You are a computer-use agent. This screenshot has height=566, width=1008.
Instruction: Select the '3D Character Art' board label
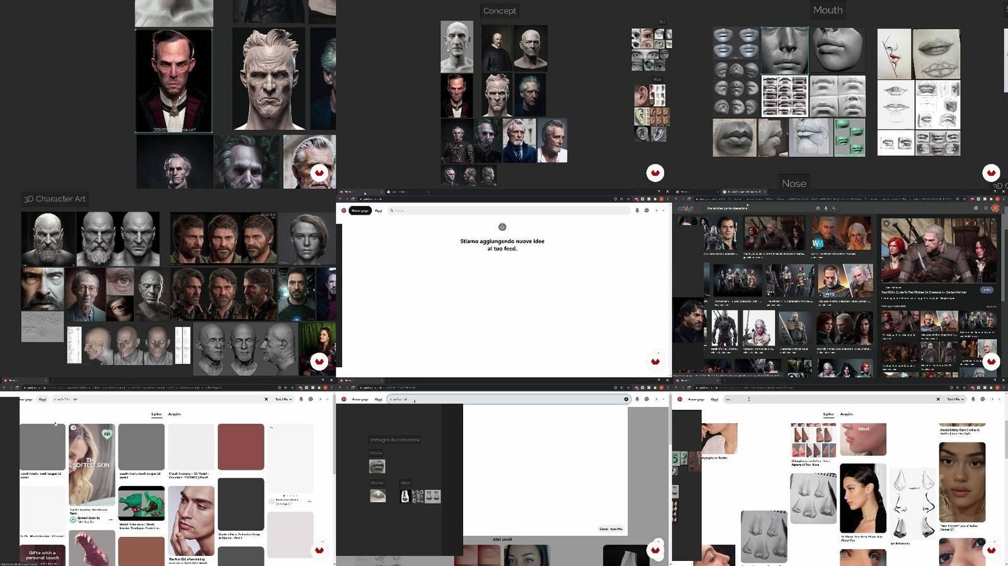tap(55, 199)
